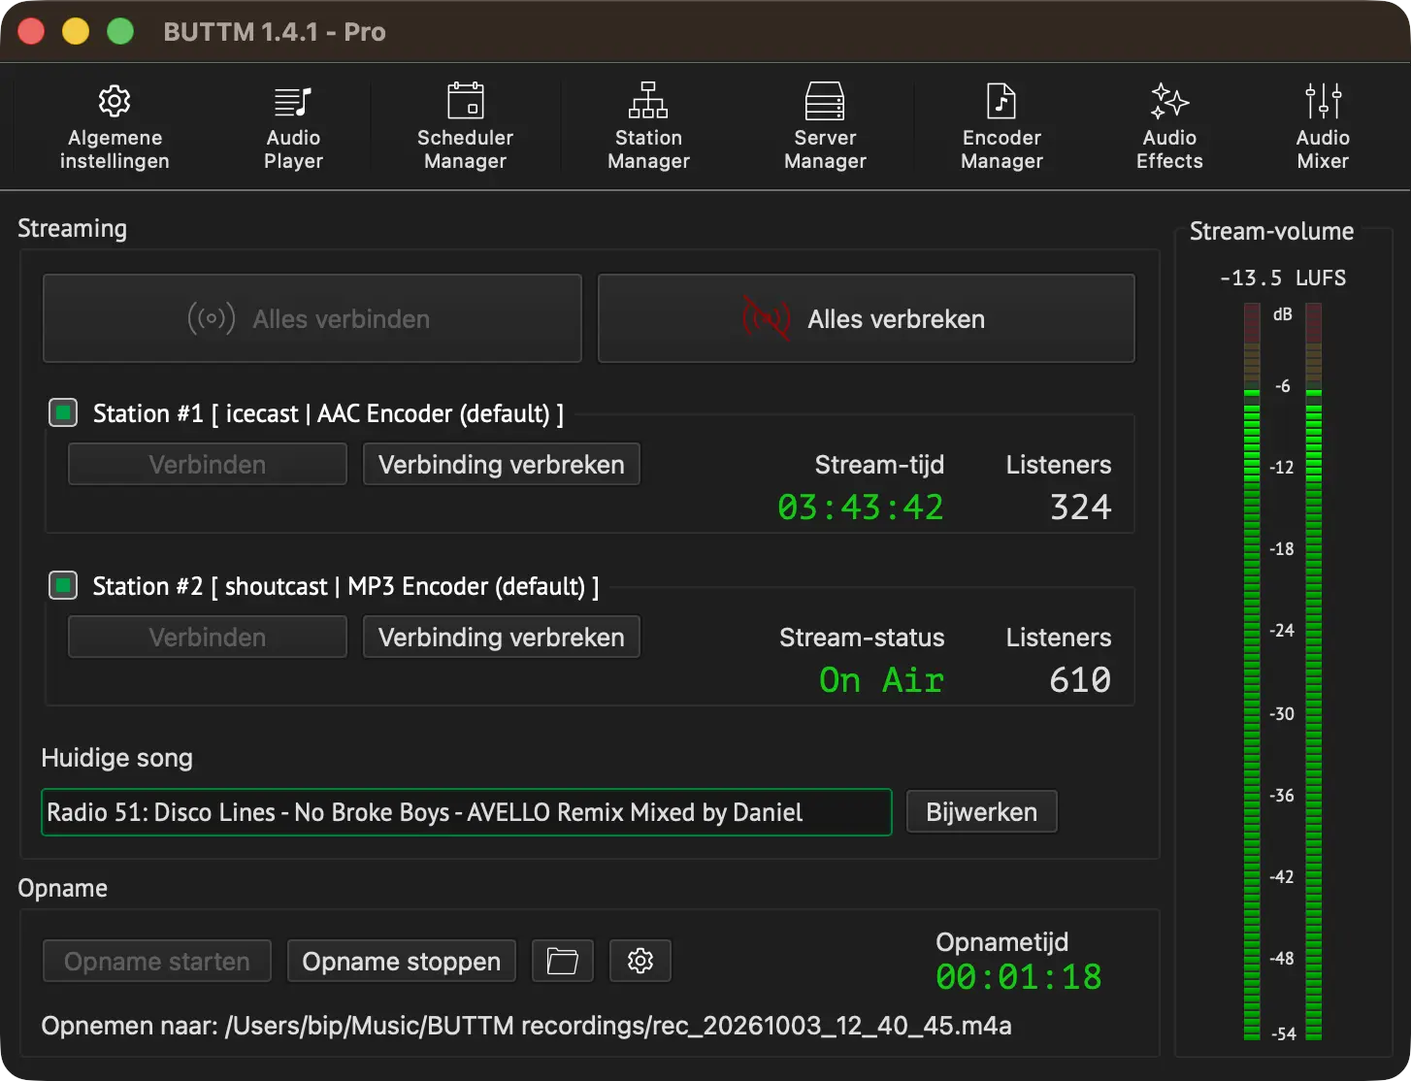Viewport: 1411px width, 1081px height.
Task: Stop recording with Opname stoppen
Action: coord(402,961)
